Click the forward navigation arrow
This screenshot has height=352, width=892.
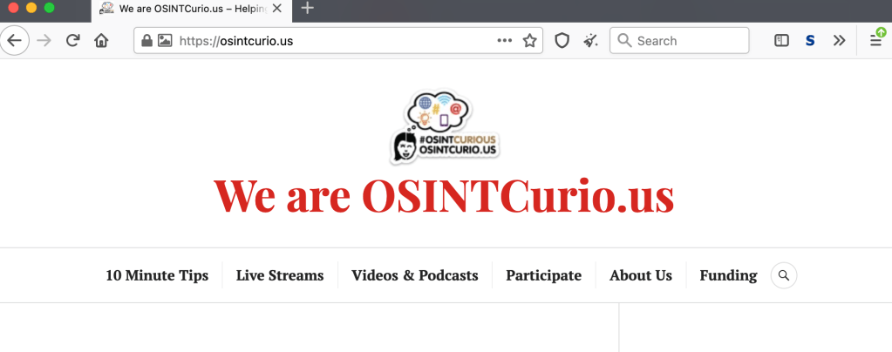point(44,41)
